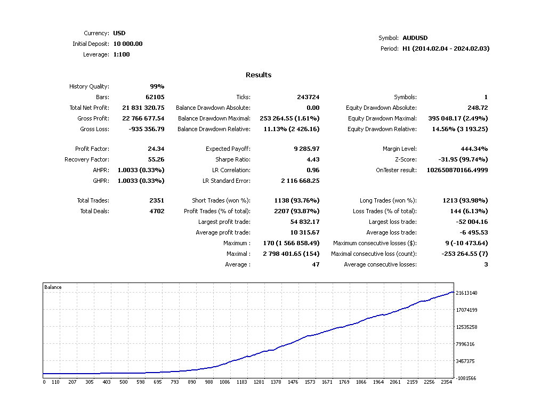Click y-axis label 3457375
This screenshot has height=420, width=533.
[465, 361]
